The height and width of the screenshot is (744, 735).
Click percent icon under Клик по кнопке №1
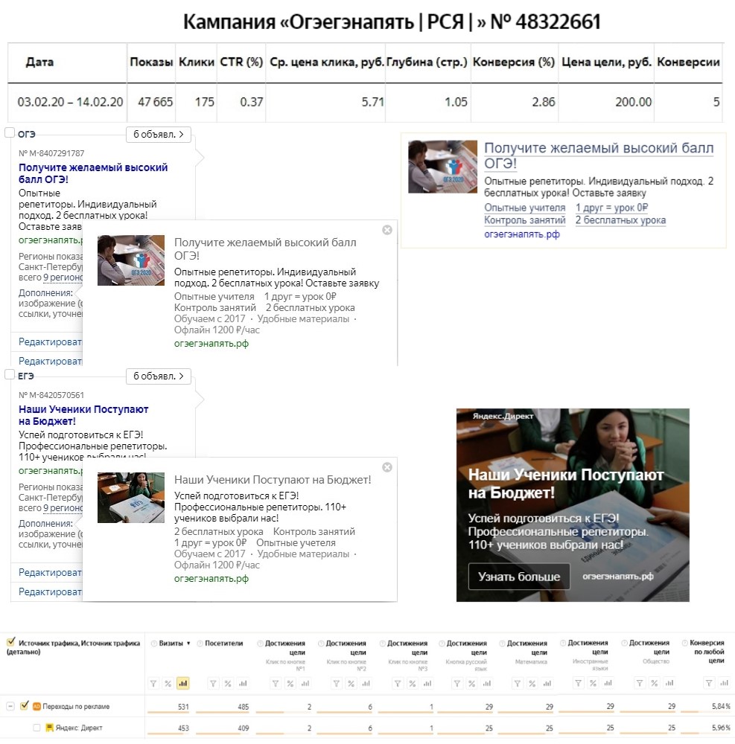[290, 684]
